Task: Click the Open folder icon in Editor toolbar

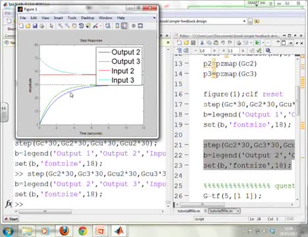Action: [x=186, y=43]
